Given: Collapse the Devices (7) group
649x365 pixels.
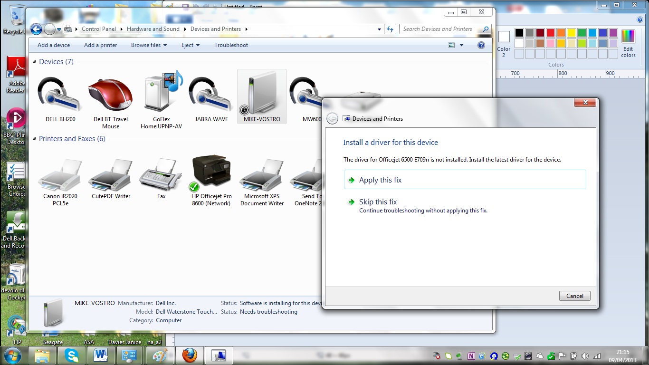Looking at the screenshot, I should click(35, 62).
